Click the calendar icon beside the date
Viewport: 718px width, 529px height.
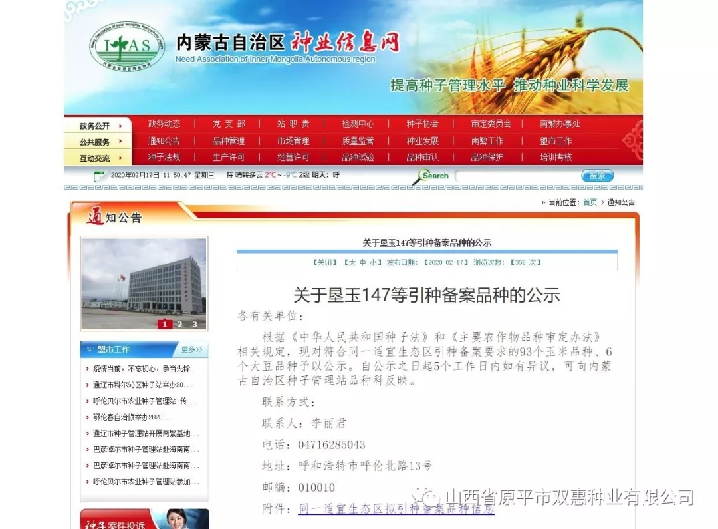99,176
